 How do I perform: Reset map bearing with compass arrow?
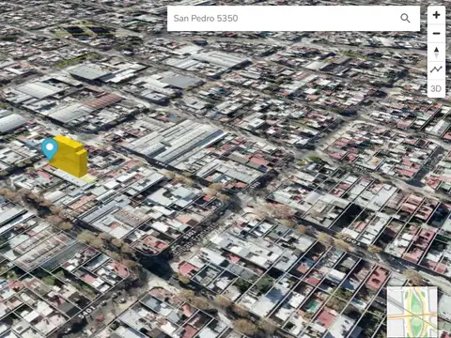pos(436,53)
